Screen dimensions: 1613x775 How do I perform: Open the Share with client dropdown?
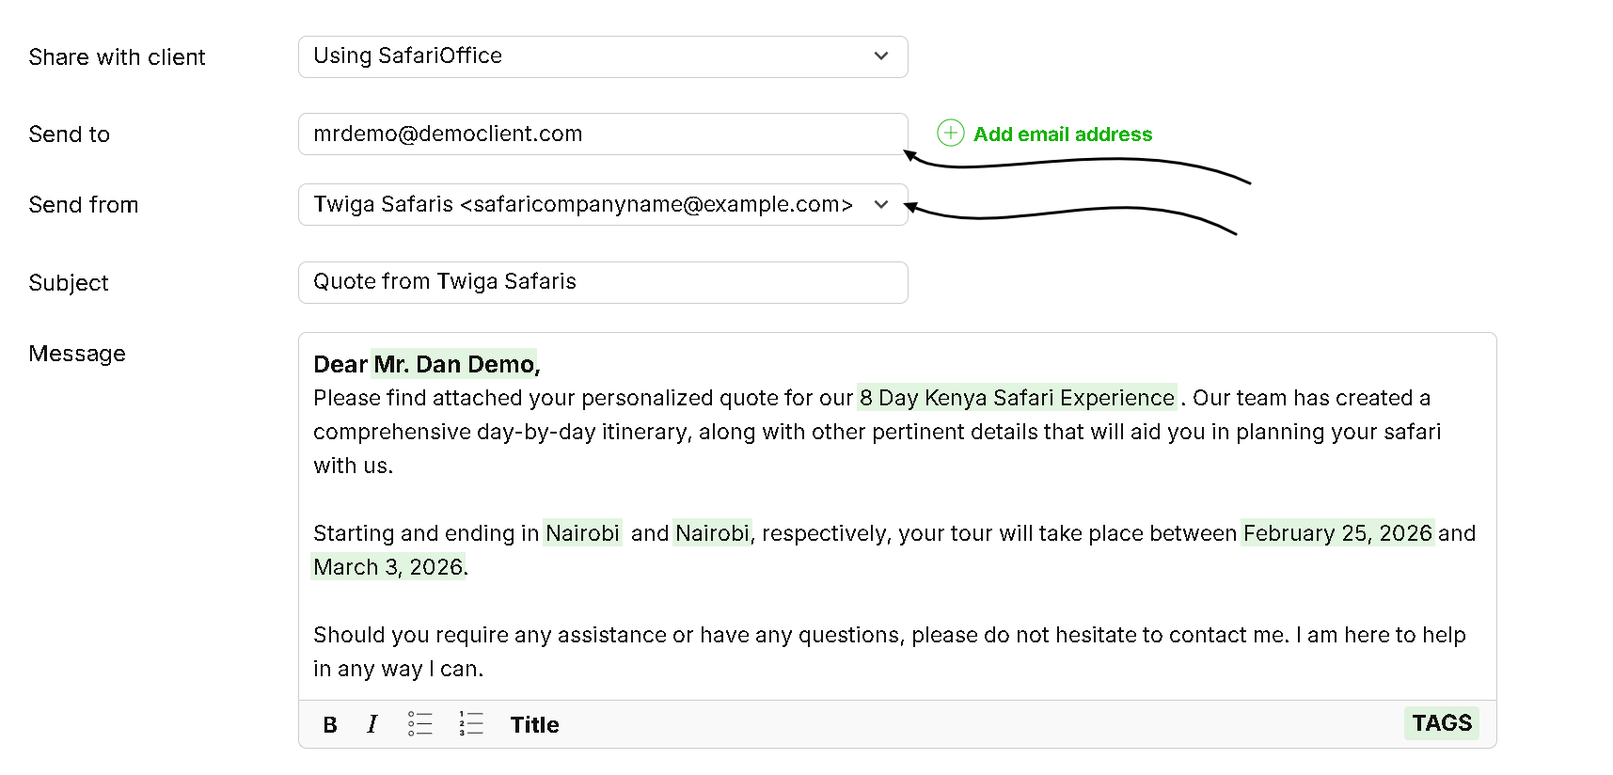(x=602, y=56)
